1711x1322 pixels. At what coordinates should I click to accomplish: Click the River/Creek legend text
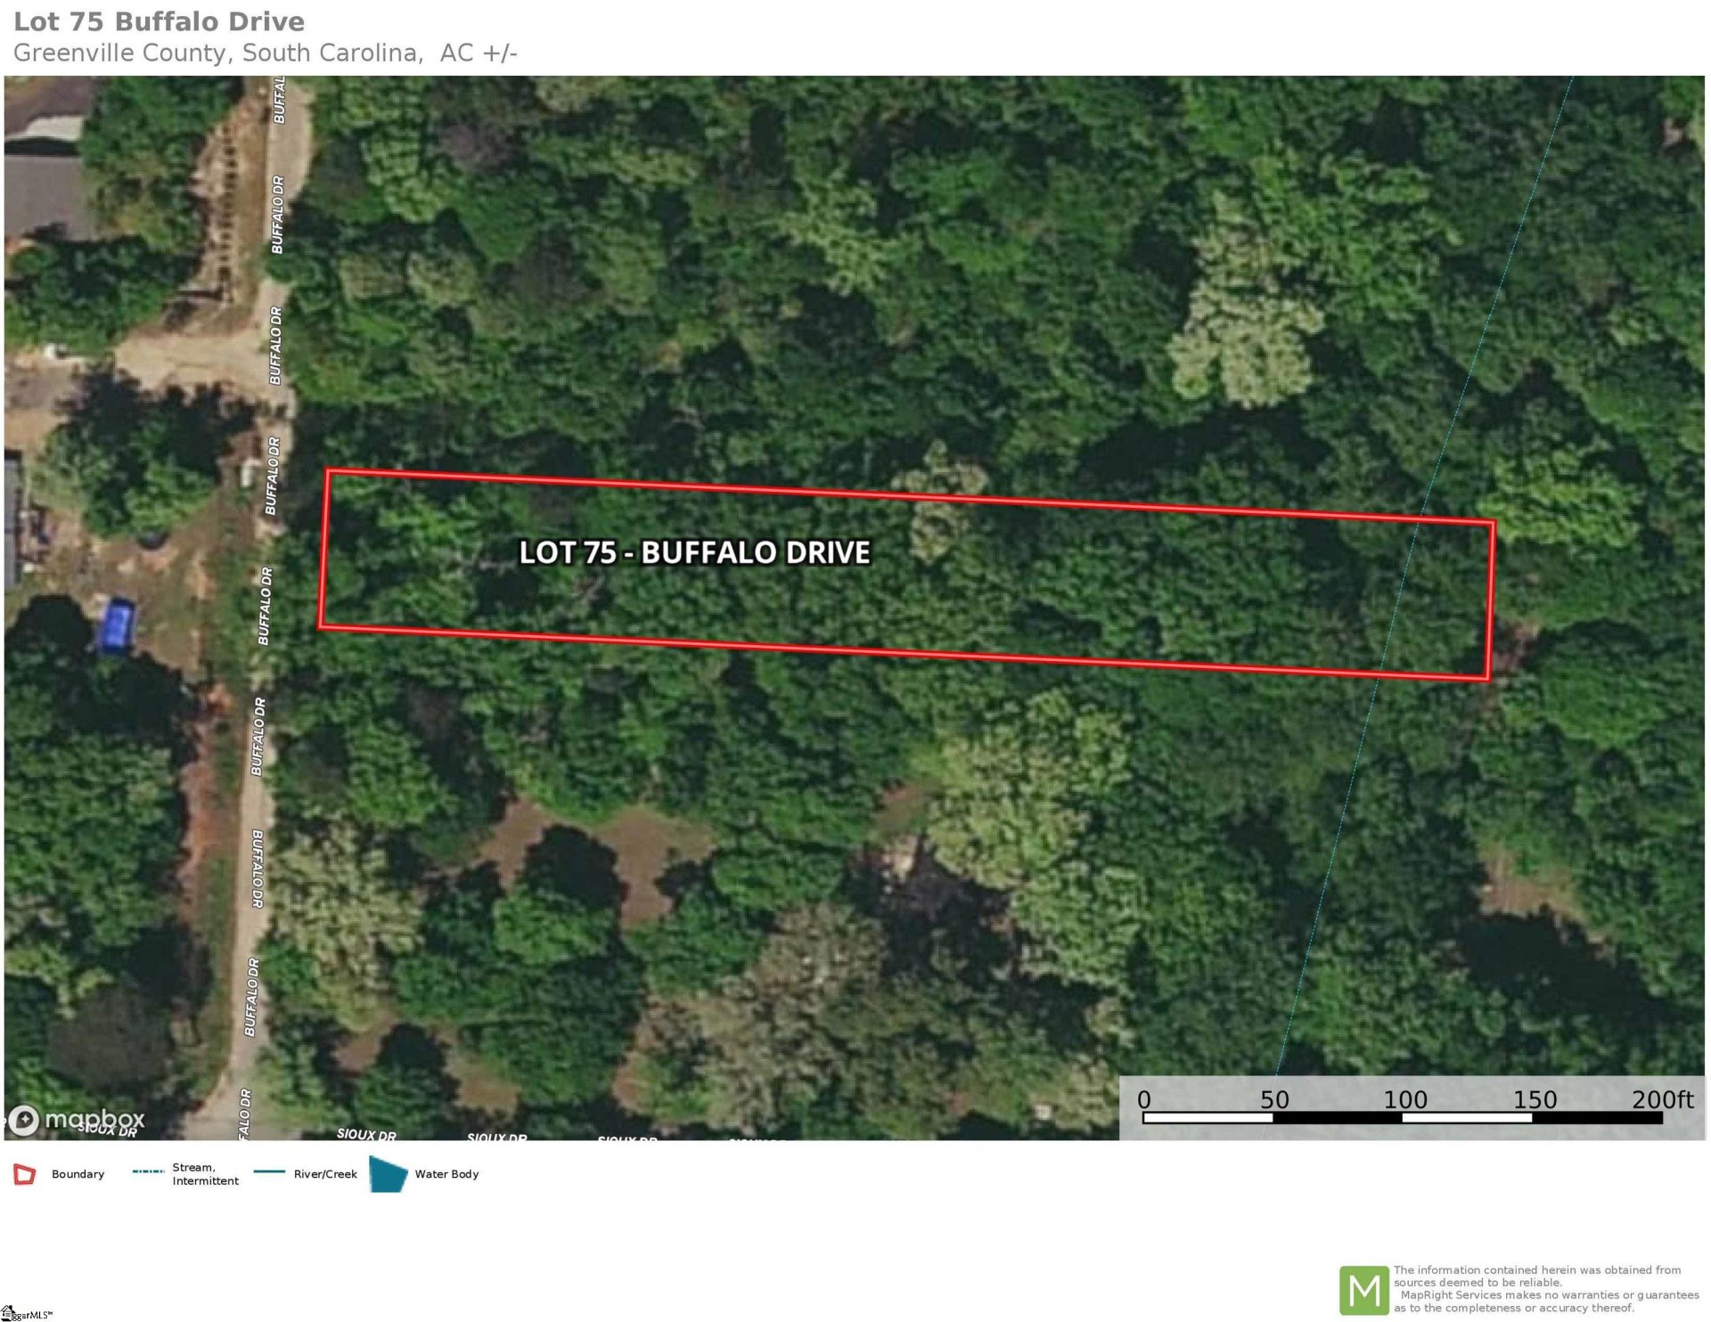click(x=325, y=1174)
